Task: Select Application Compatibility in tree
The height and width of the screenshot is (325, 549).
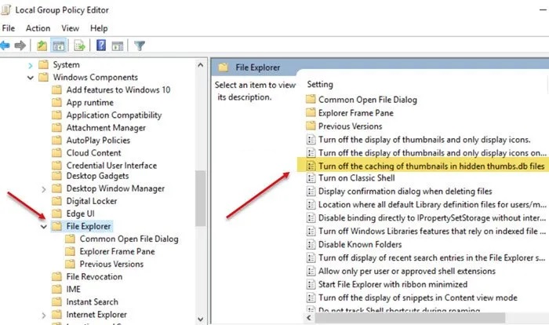Action: click(115, 115)
